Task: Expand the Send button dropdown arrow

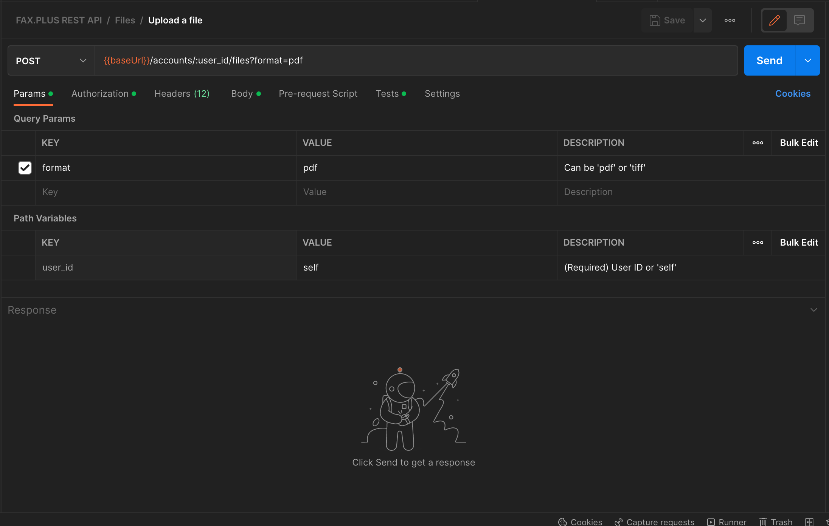Action: [x=807, y=60]
